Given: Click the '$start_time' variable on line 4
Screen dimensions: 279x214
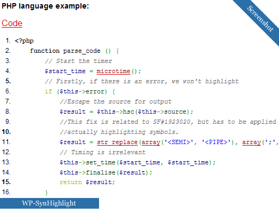Looking at the screenshot, I should point(65,72).
